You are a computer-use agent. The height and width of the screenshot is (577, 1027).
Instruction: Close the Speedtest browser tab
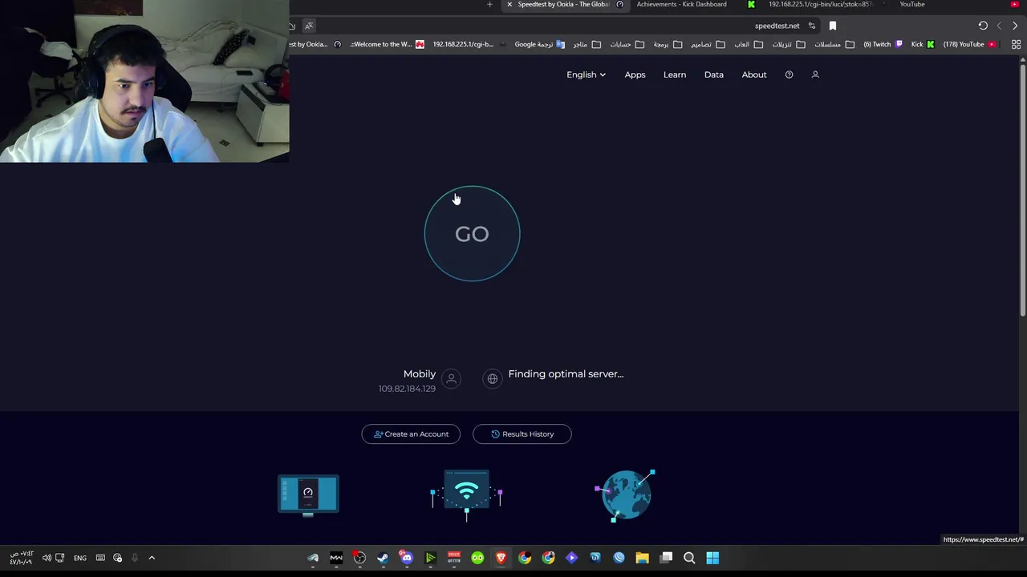pos(509,4)
